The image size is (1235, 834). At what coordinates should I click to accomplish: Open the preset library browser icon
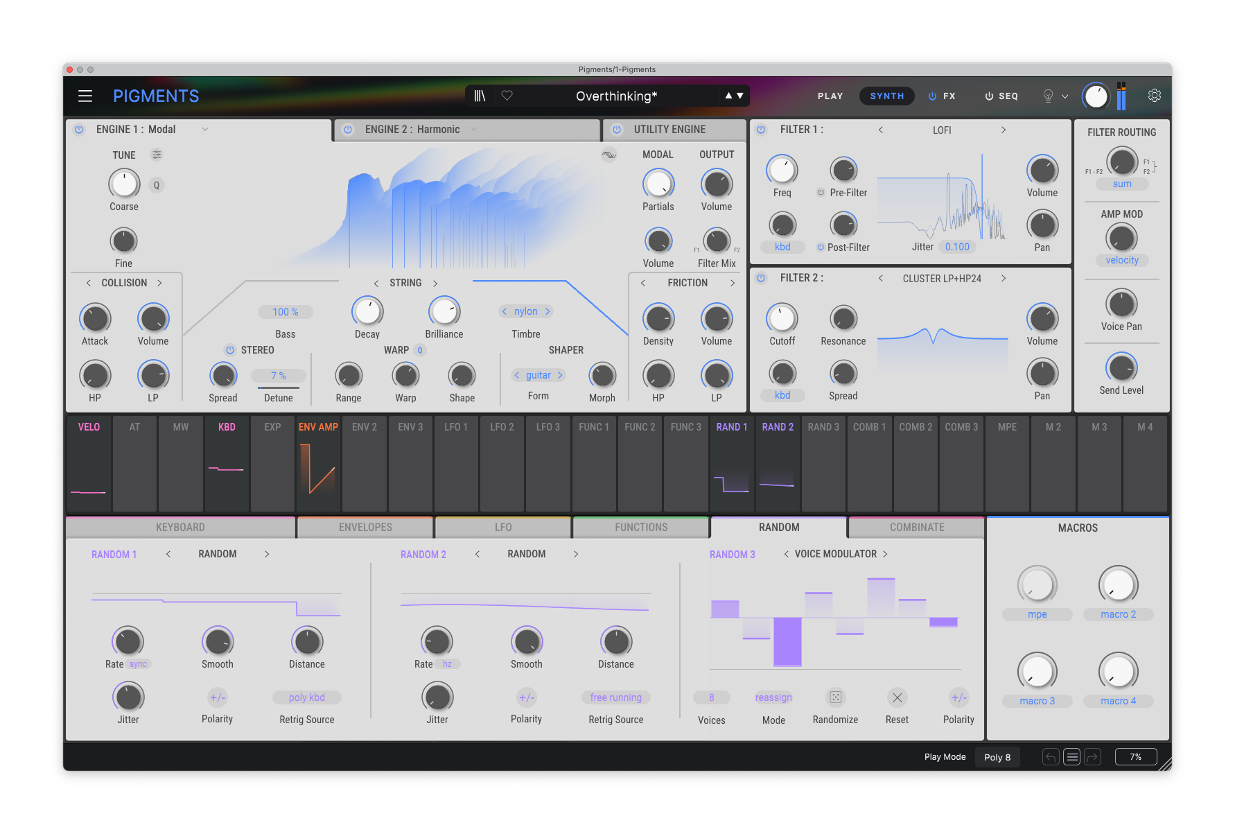(480, 96)
